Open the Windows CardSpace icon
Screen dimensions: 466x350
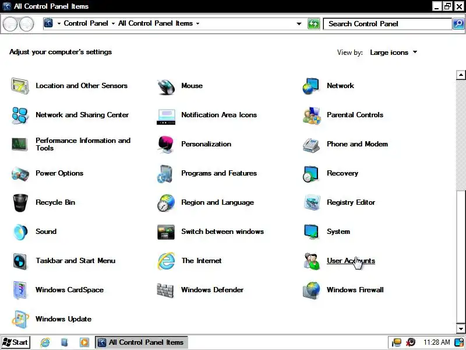(20, 290)
